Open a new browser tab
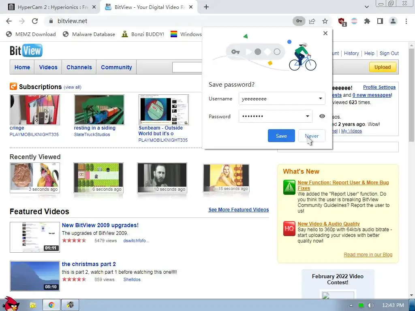Screen dimensions: 415x311 [206, 7]
